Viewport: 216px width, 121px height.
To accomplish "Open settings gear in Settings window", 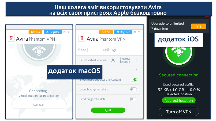I will coord(135,32).
